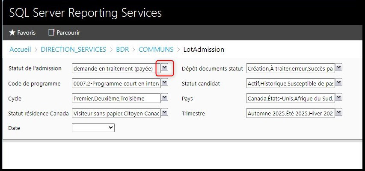Open the Statut candidat dropdown arrow

[338, 83]
